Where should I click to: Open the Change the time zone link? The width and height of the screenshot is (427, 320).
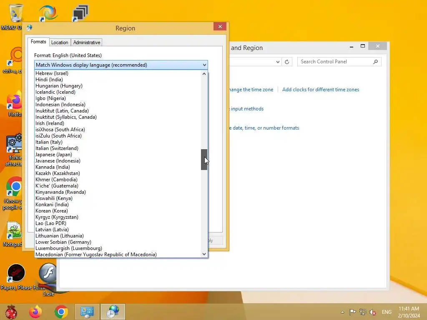(x=251, y=90)
